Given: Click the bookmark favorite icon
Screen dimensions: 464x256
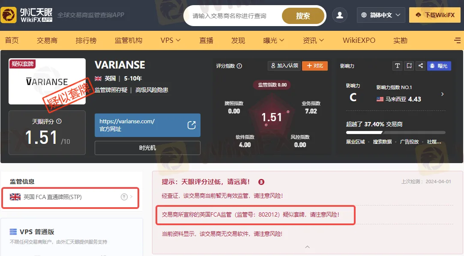Looking at the screenshot, I should tap(409, 65).
